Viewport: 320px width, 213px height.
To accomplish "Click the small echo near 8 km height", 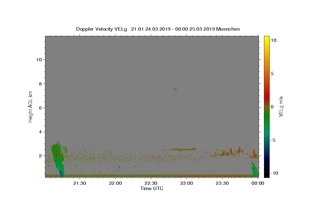I will 175,89.
